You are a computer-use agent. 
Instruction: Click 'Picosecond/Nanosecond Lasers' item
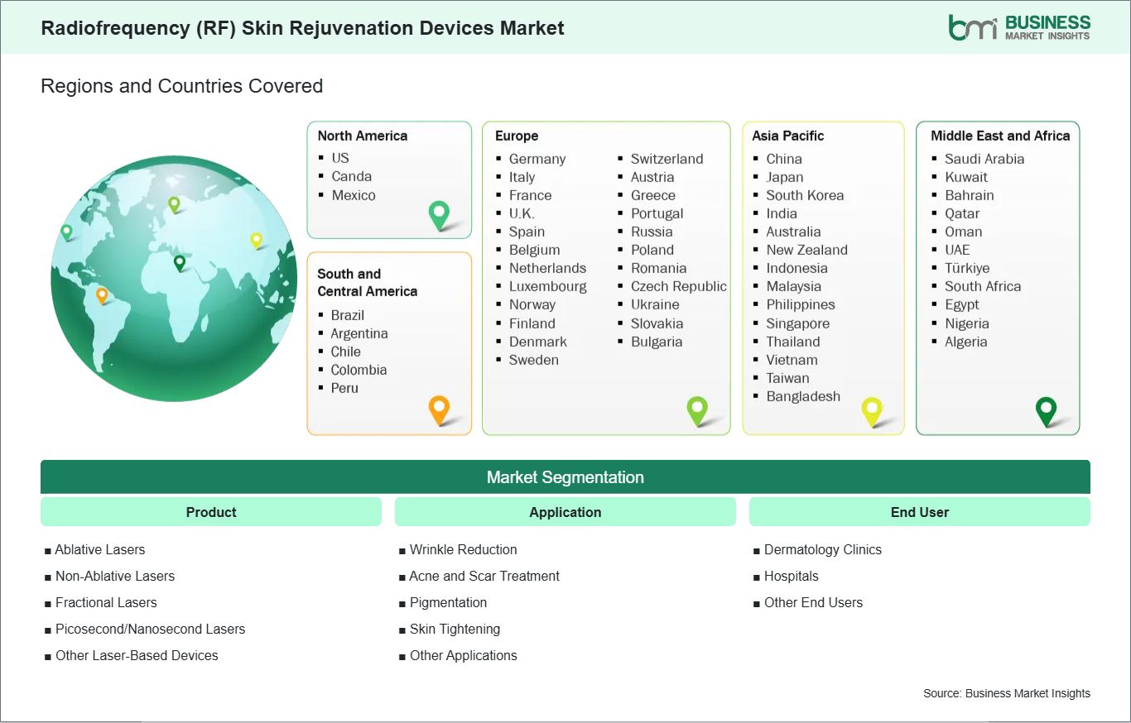pyautogui.click(x=150, y=629)
